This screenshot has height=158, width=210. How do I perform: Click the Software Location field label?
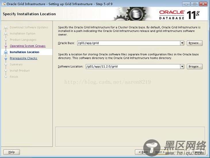pyautogui.click(x=70, y=67)
